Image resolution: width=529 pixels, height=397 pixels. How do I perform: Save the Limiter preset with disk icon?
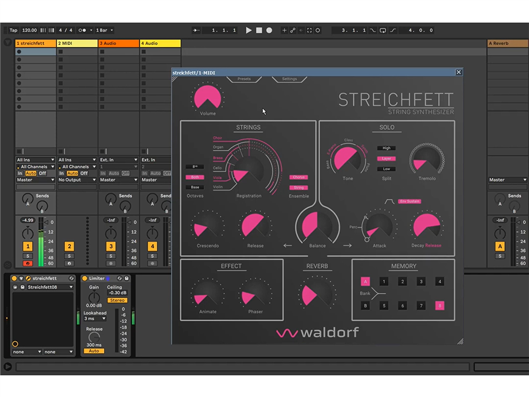click(127, 278)
